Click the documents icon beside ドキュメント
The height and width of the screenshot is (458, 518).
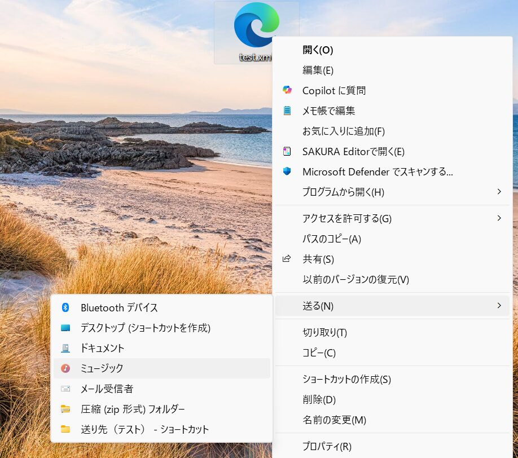tap(65, 348)
